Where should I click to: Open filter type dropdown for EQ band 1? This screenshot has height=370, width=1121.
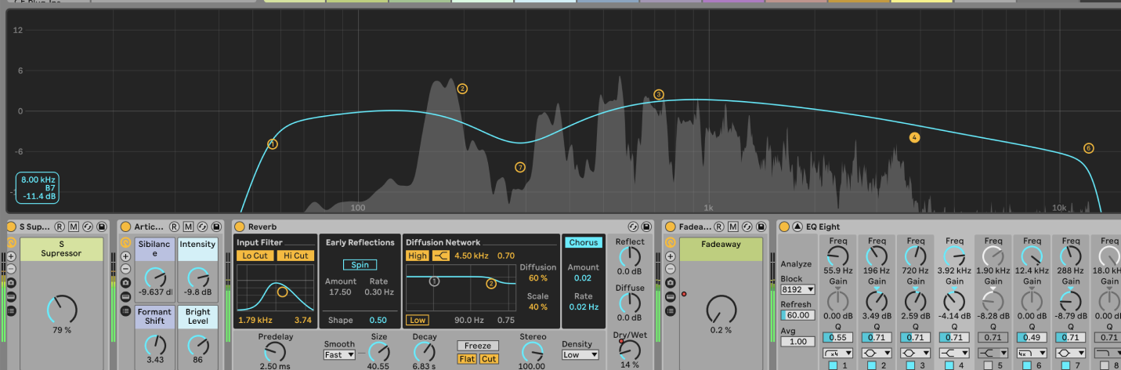[x=837, y=354]
